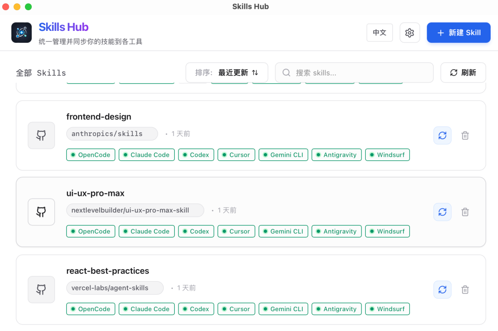Image resolution: width=498 pixels, height=331 pixels.
Task: Open the sort order dropdown
Action: (x=226, y=72)
